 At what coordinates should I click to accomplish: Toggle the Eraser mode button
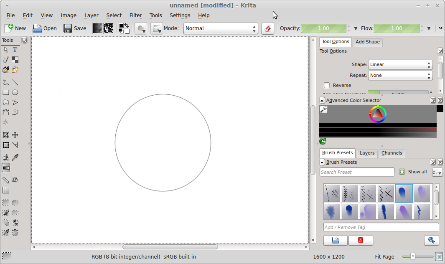click(x=268, y=28)
